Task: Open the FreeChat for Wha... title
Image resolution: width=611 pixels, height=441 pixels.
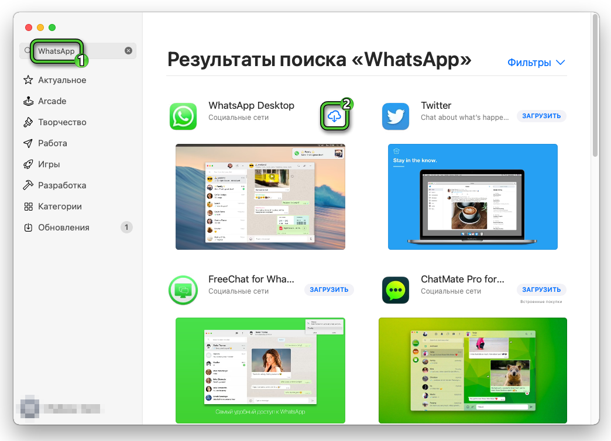Action: click(251, 279)
